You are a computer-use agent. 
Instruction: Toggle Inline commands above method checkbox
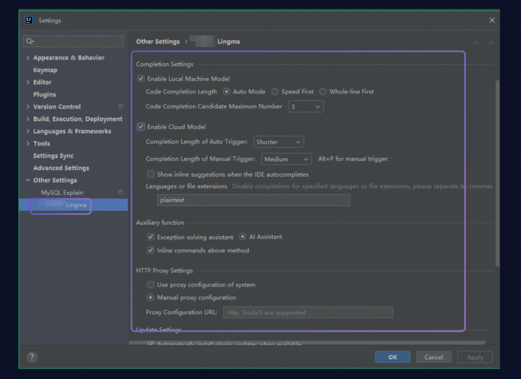tap(151, 250)
